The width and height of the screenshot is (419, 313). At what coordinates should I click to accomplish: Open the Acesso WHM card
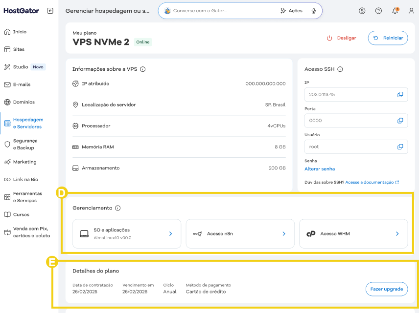[353, 234]
